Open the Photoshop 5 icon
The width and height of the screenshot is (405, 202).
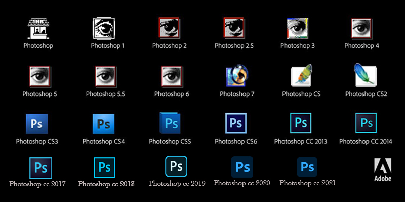[x=40, y=77]
